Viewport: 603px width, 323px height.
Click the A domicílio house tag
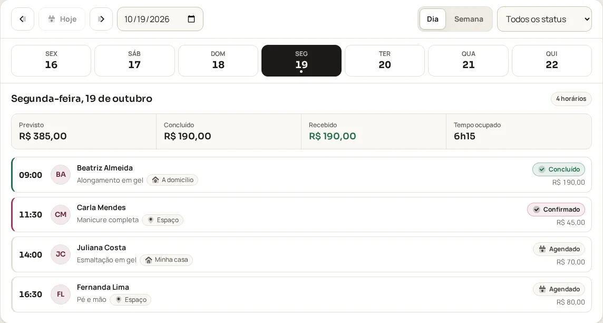click(x=172, y=180)
